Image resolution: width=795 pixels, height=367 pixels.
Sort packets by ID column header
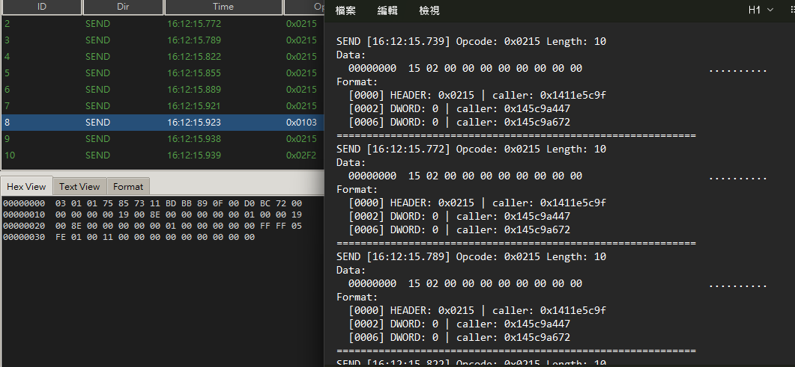pos(40,7)
